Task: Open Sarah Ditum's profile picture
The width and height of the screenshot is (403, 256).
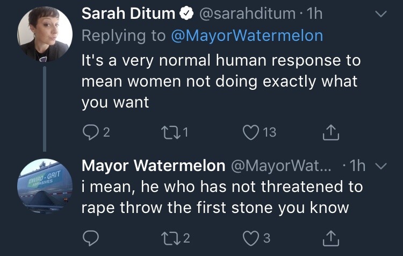Action: coord(45,35)
